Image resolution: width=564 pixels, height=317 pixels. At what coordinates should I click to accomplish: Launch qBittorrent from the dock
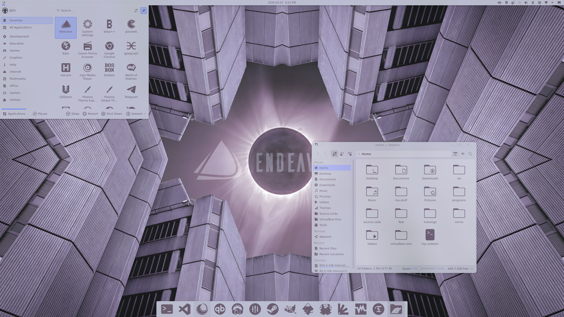pyautogui.click(x=220, y=309)
